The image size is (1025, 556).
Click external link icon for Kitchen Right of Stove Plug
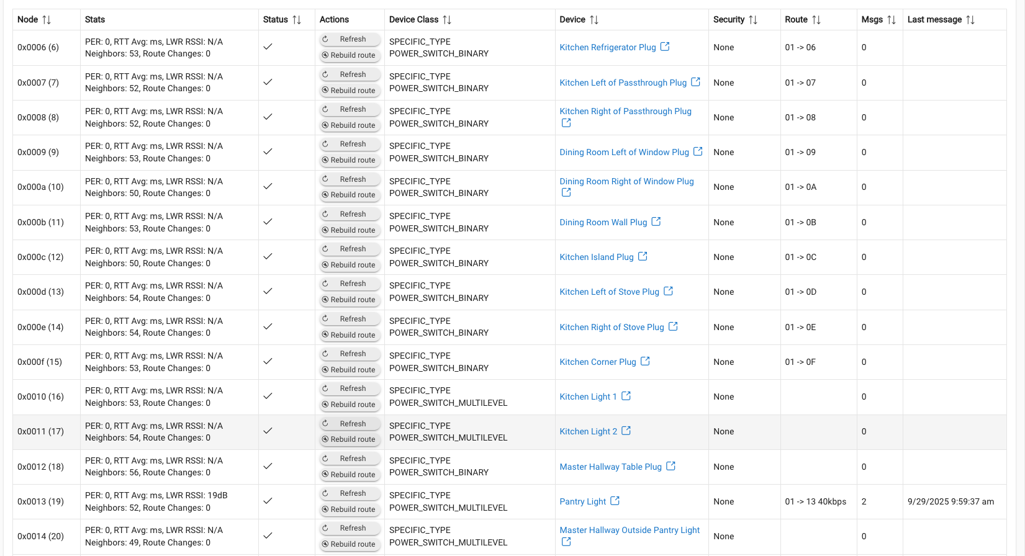(x=673, y=326)
